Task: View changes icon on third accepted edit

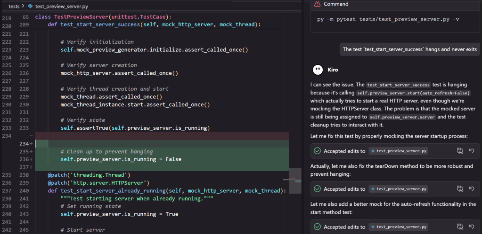Action: (x=460, y=227)
